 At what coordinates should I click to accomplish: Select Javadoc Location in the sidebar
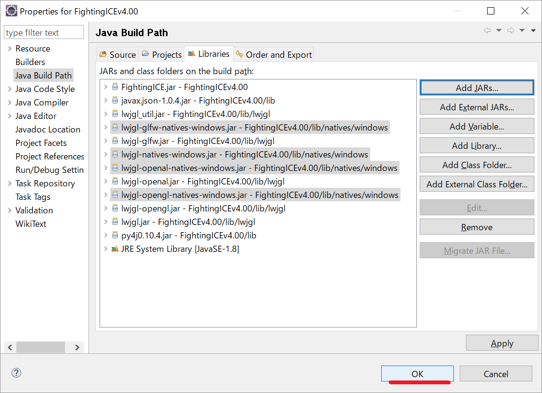point(48,130)
